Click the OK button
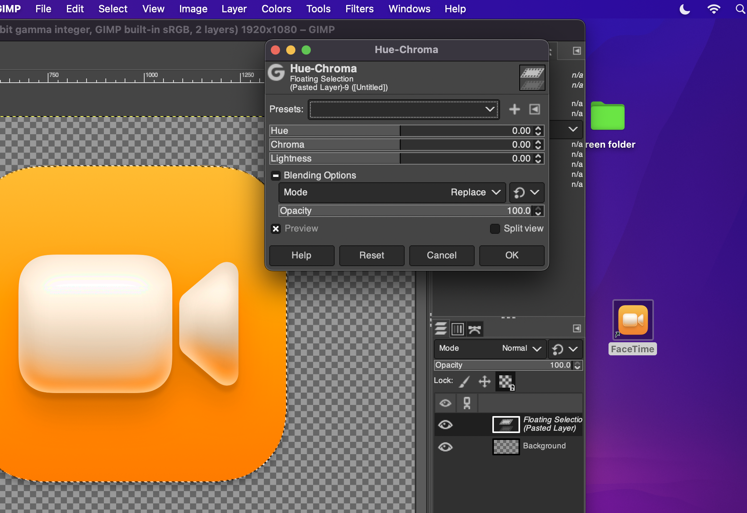 (x=512, y=255)
